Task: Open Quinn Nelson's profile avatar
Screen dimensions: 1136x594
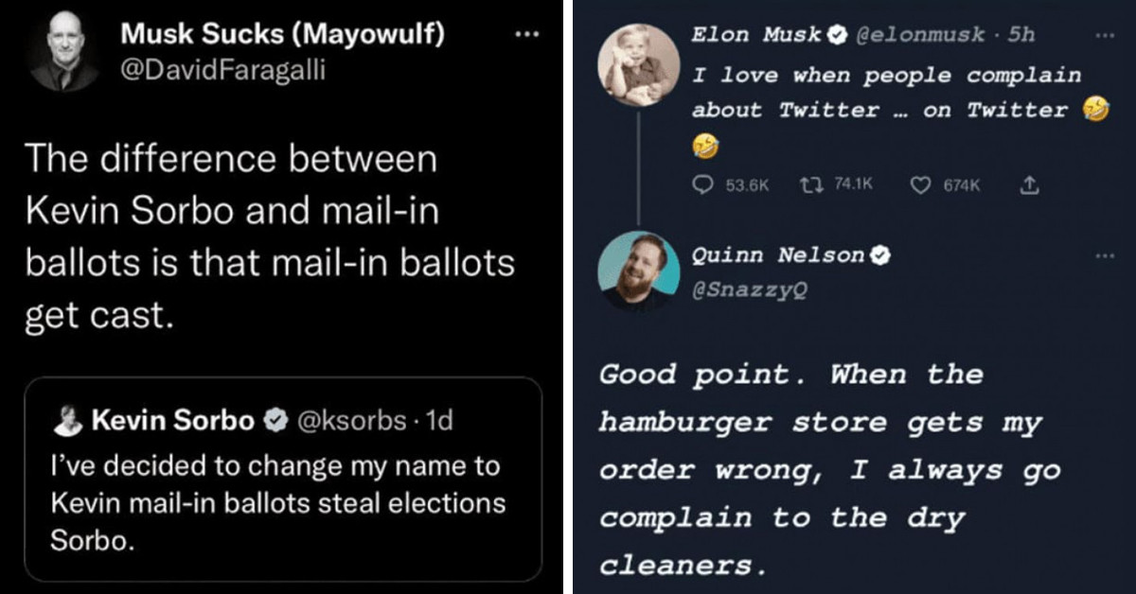Action: point(639,271)
